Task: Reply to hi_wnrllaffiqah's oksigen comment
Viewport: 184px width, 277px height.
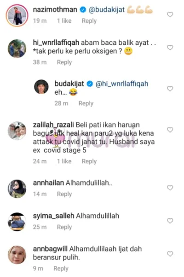Action: tap(64, 62)
